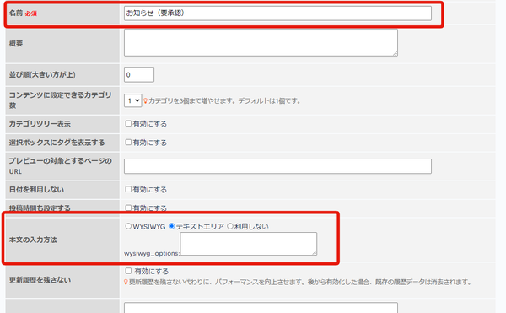Click the 本文の入力方法 label
The image size is (506, 313).
click(x=33, y=240)
